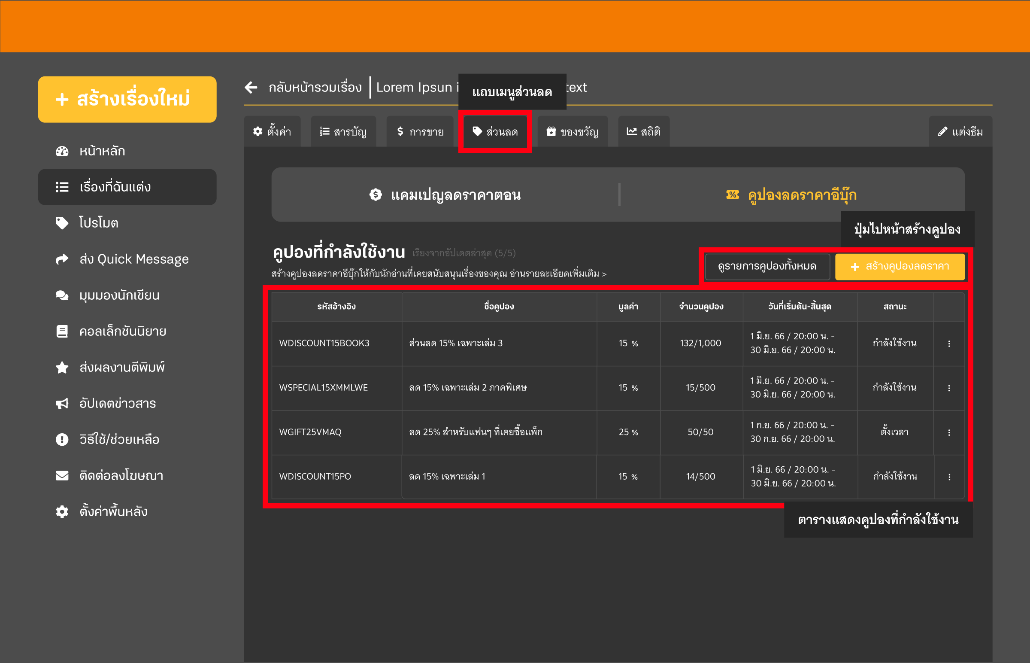Switch to the การขาย tab label

(426, 132)
